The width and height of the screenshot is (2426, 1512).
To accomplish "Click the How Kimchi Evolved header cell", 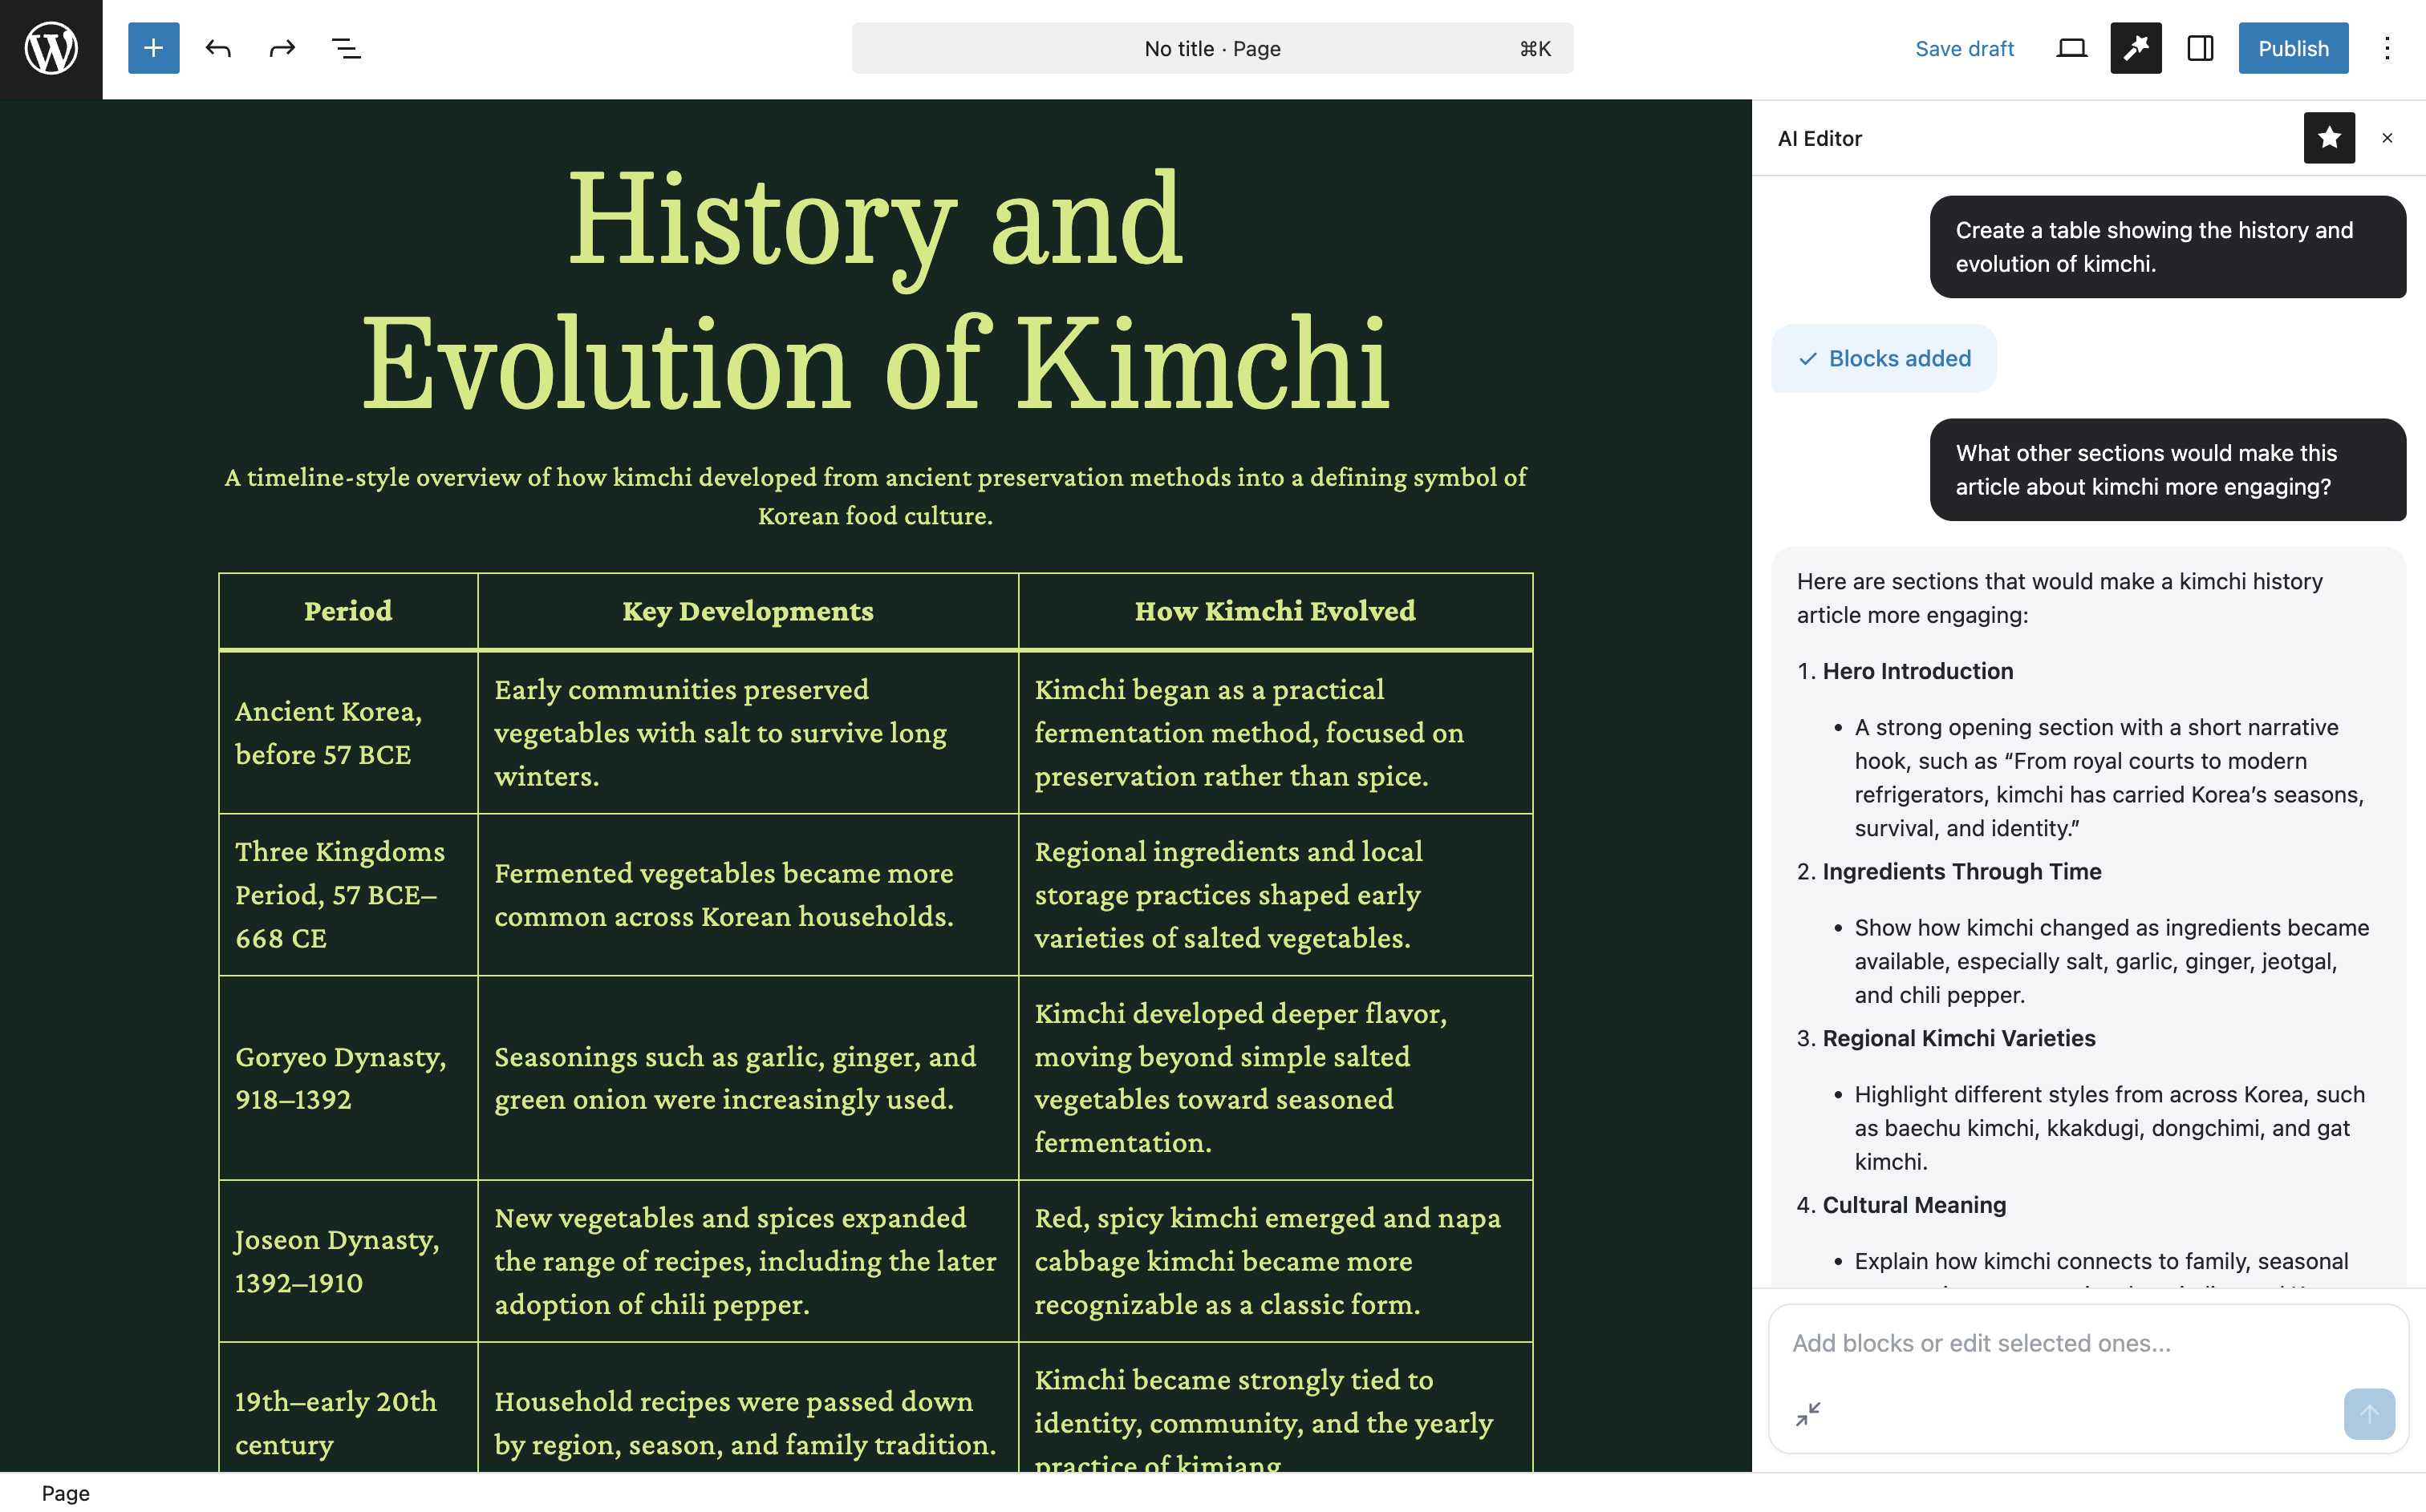I will point(1276,611).
